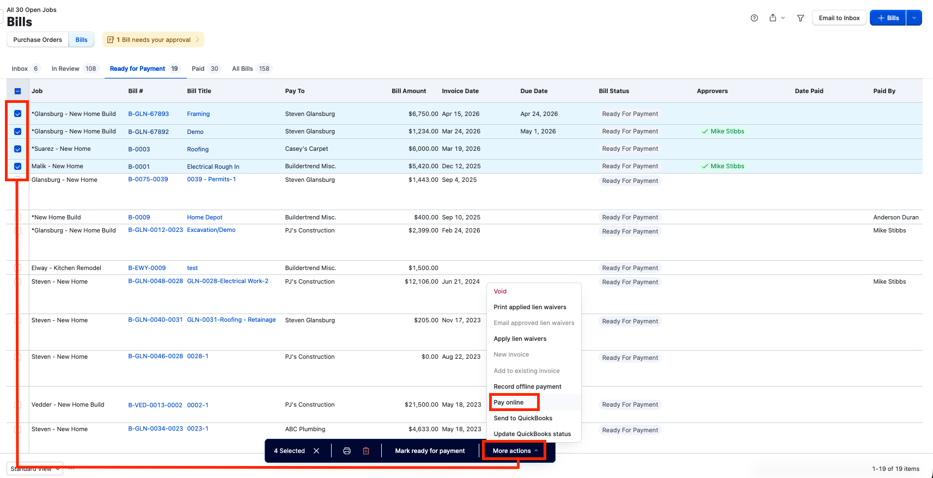
Task: Select Print applied lien waivers
Action: 530,307
